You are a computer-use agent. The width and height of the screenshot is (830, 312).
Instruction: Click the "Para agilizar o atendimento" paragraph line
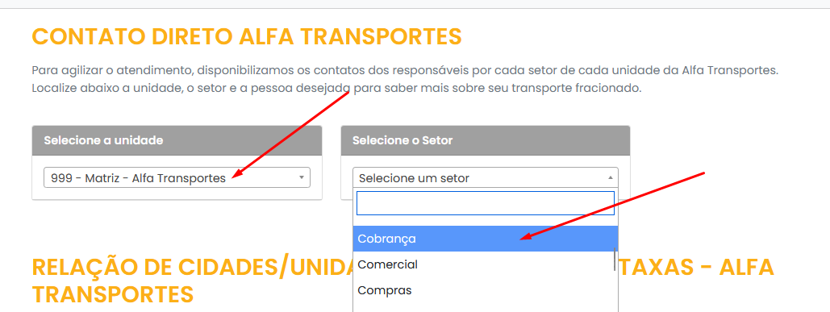tap(405, 70)
